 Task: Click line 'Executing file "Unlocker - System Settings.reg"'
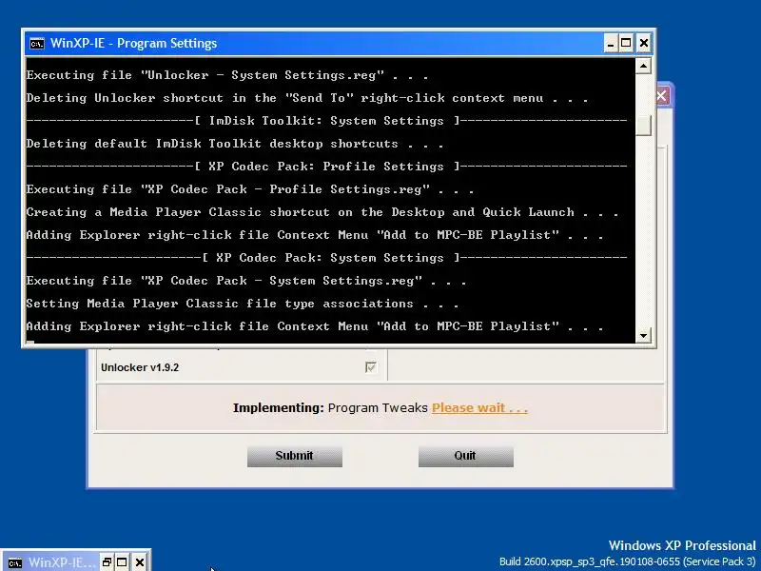(227, 76)
